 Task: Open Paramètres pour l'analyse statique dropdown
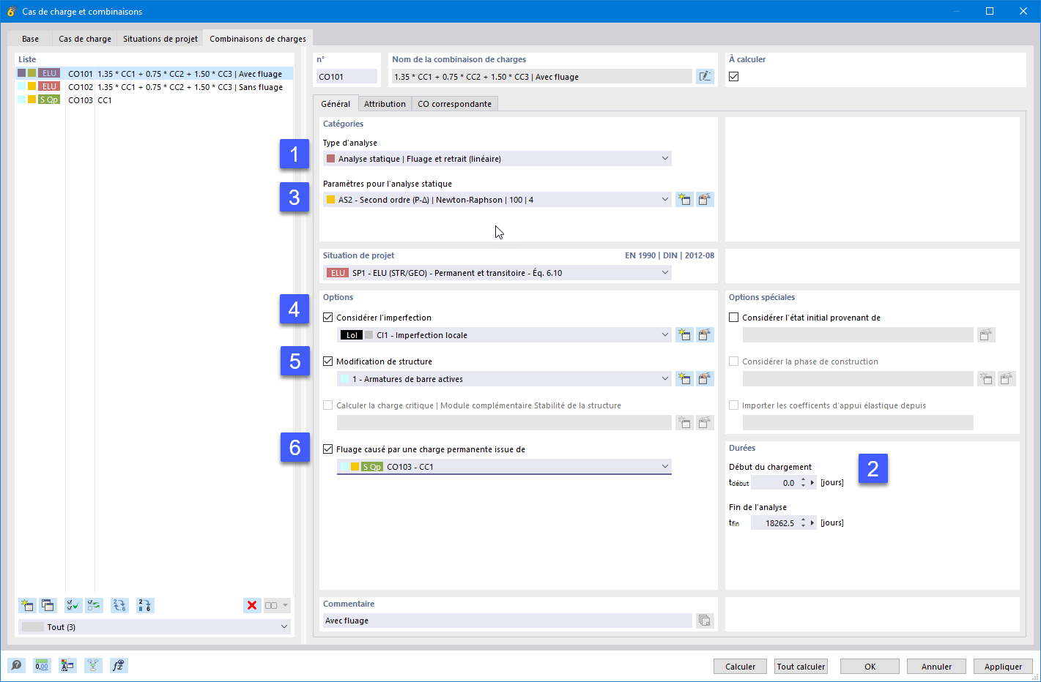497,200
